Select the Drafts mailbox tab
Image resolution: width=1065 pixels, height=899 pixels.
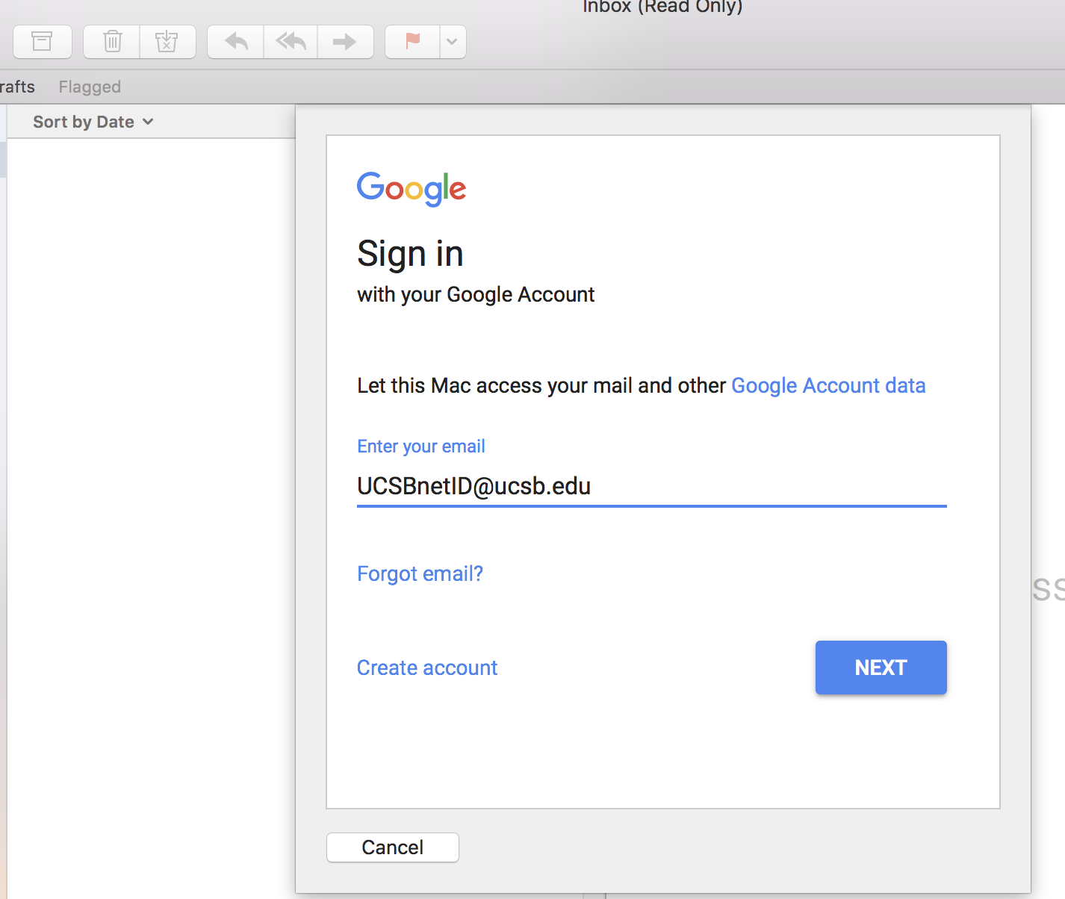[x=17, y=87]
